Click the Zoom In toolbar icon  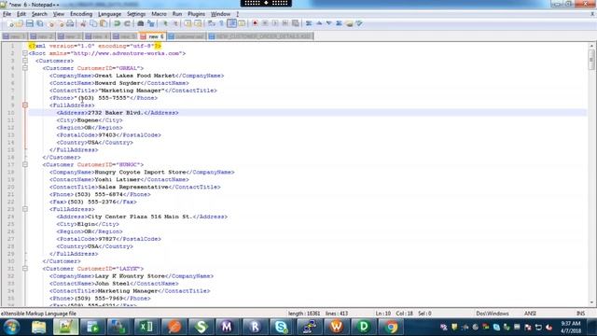click(165, 23)
